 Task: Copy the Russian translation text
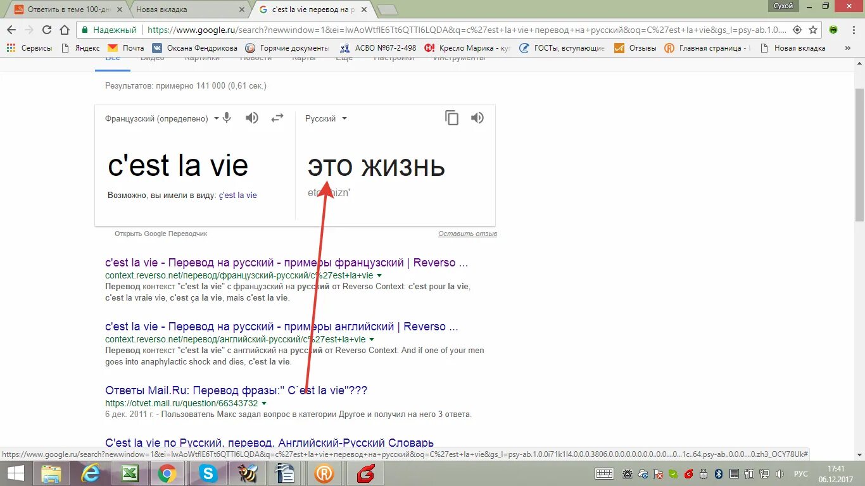451,118
